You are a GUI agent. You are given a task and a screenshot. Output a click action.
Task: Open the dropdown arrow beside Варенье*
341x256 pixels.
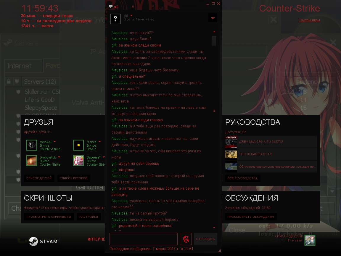coord(104,157)
